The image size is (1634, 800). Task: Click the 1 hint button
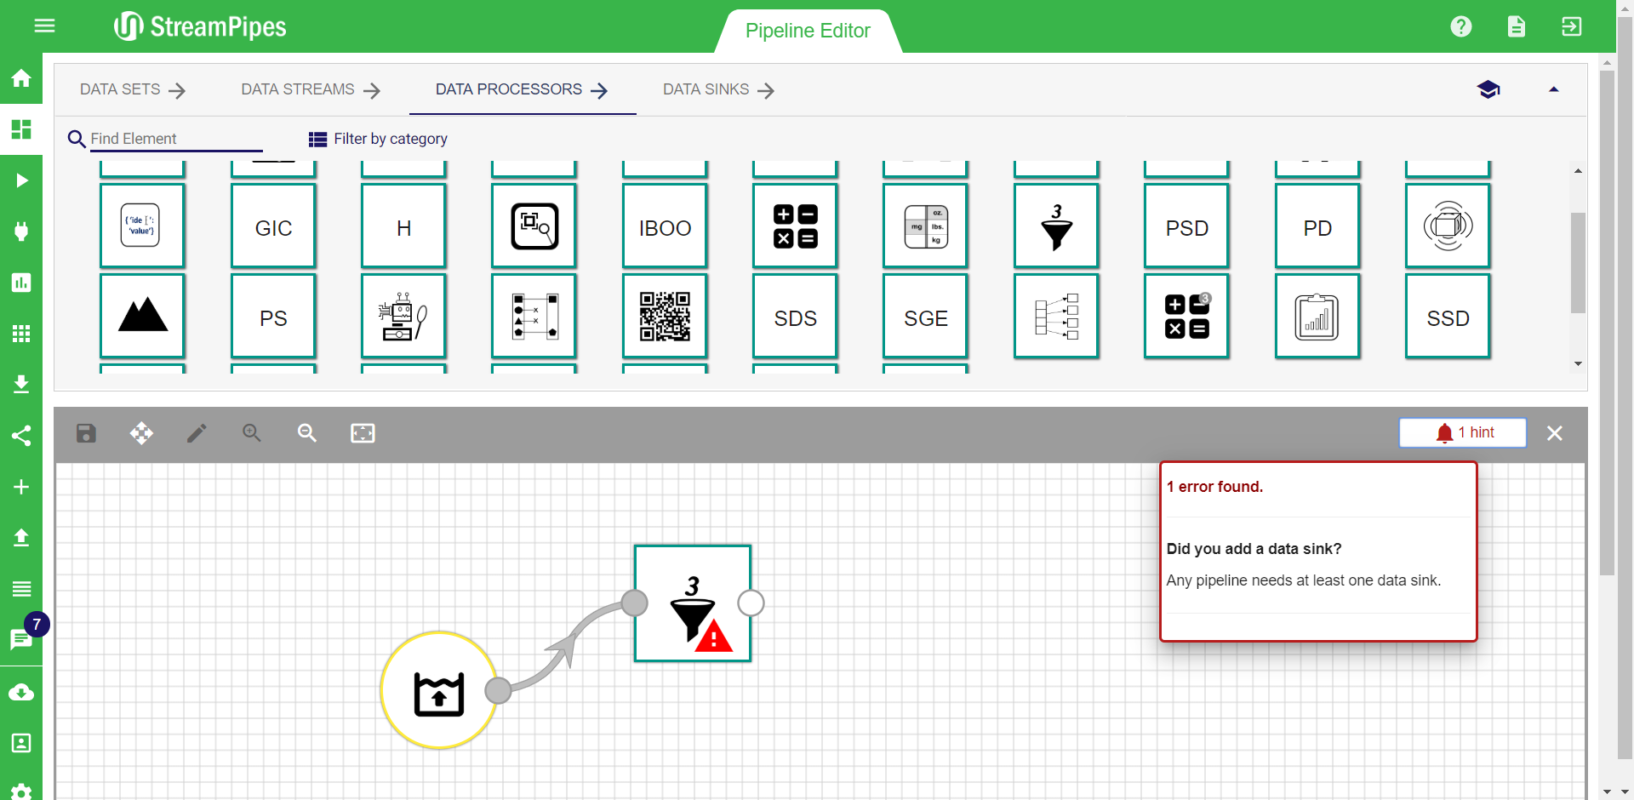point(1462,432)
